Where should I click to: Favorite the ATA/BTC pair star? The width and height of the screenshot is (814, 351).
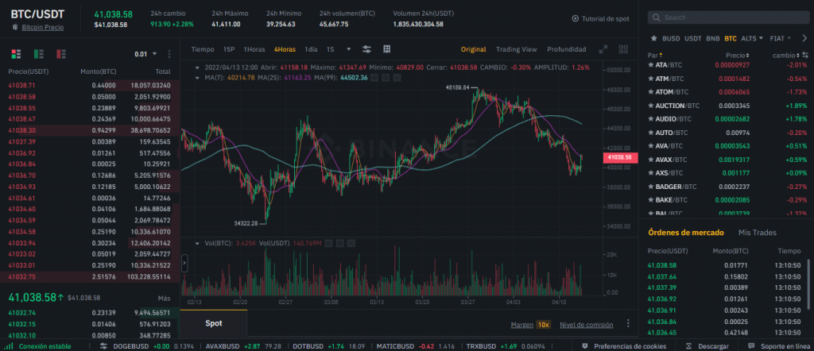pos(651,65)
